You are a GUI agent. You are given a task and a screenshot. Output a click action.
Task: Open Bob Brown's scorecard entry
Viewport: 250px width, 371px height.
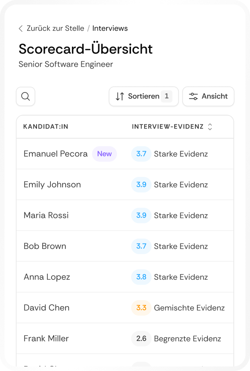point(125,246)
